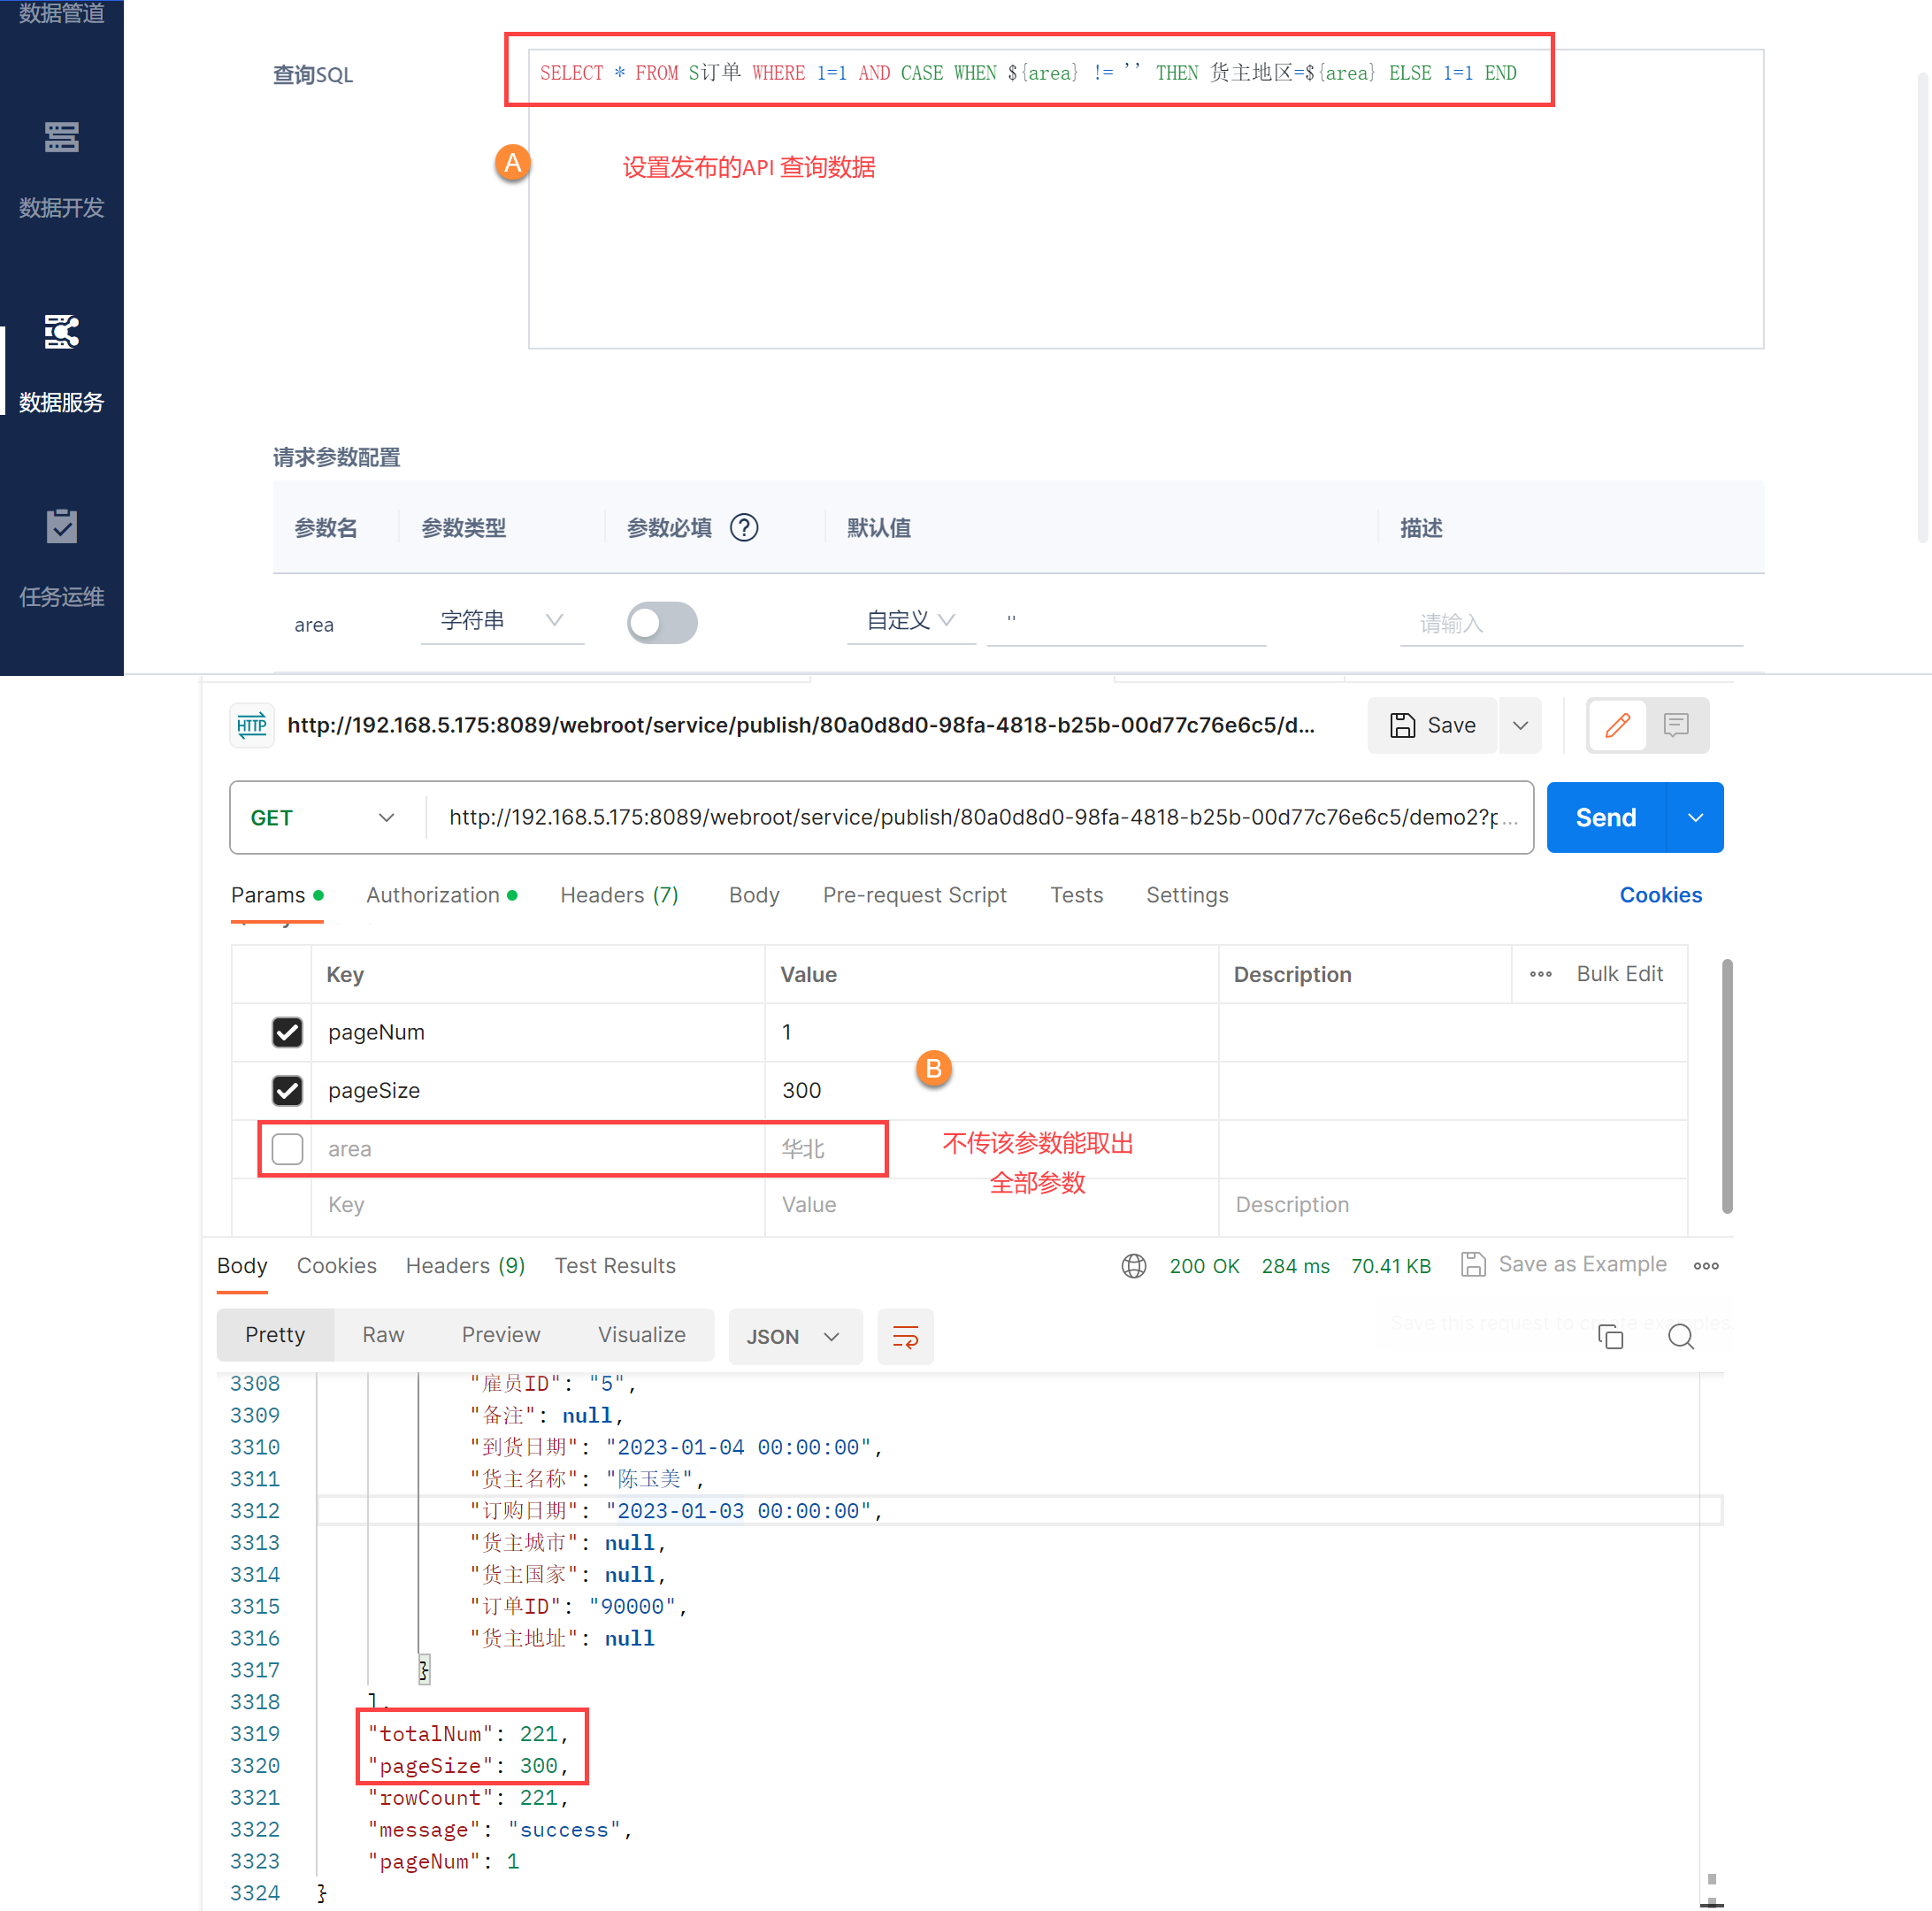This screenshot has height=1911, width=1932.
Task: Select the Visualize view
Action: click(x=641, y=1335)
